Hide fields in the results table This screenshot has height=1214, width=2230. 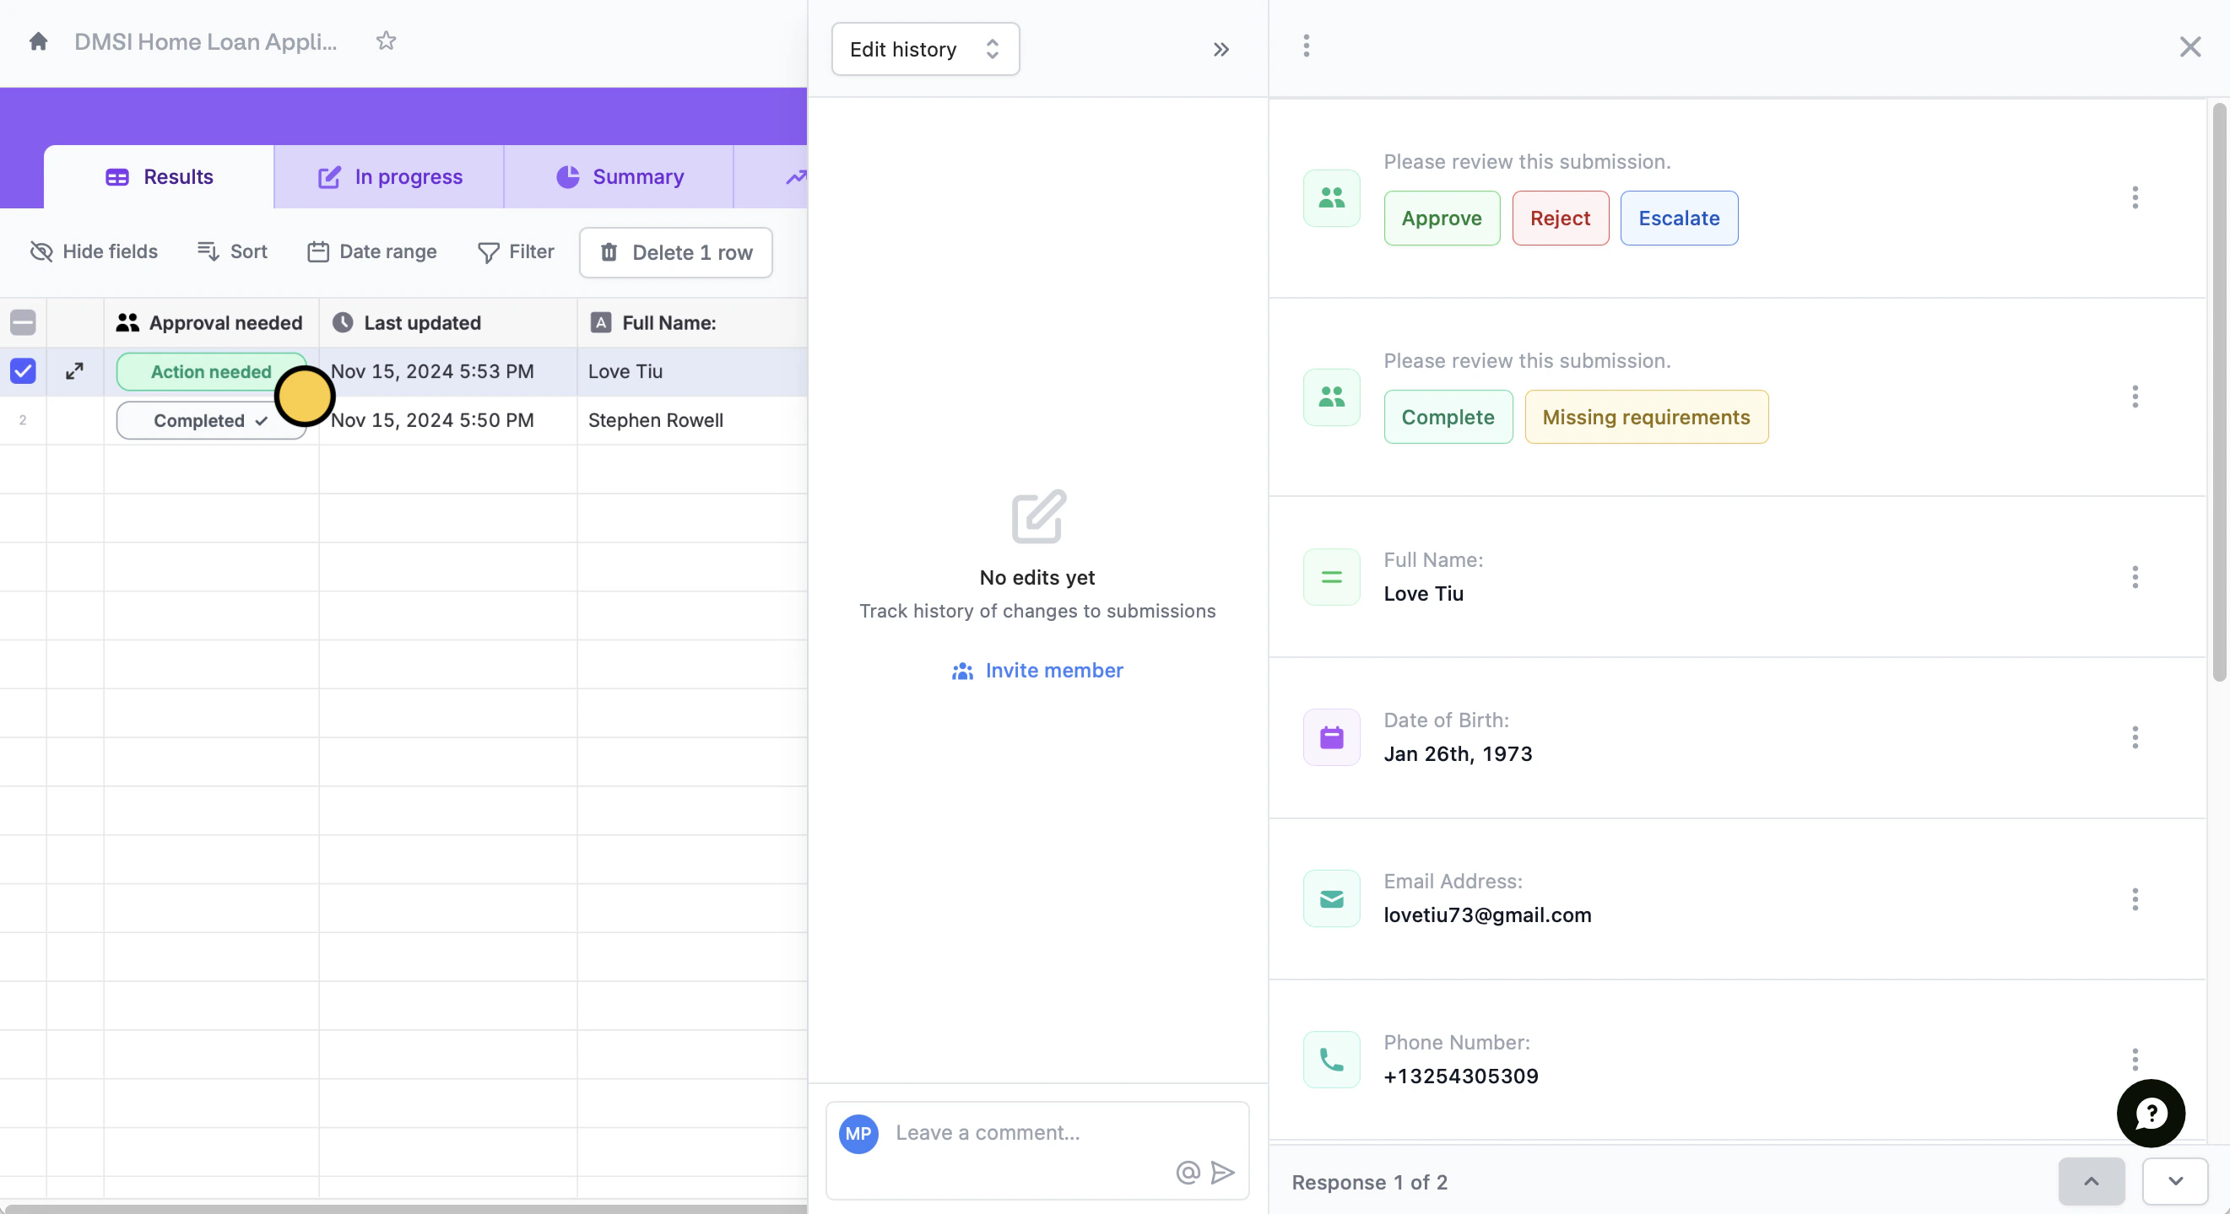94,251
